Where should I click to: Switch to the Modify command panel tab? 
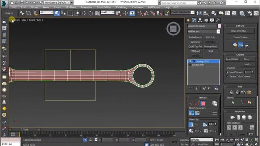pyautogui.click(x=194, y=20)
